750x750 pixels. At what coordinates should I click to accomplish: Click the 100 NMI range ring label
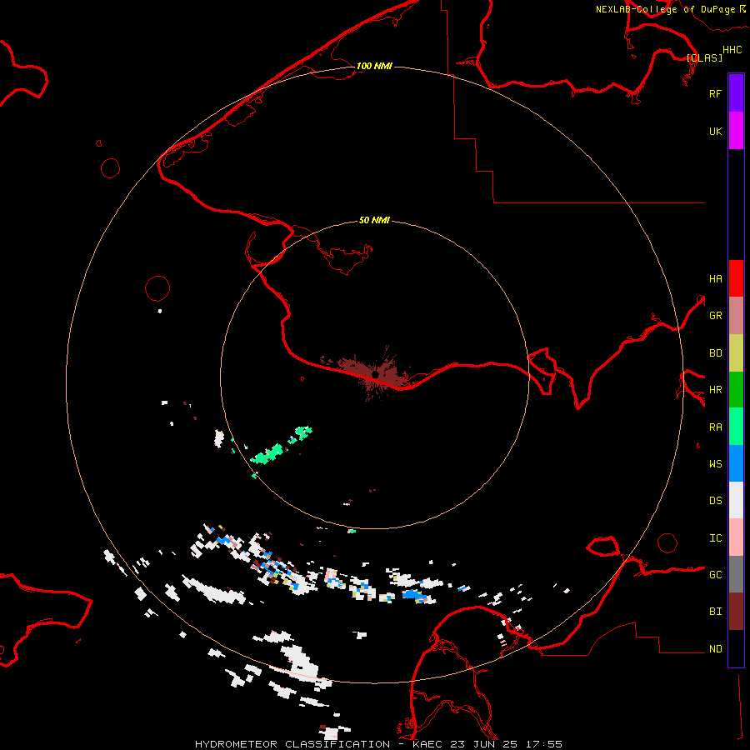point(374,66)
